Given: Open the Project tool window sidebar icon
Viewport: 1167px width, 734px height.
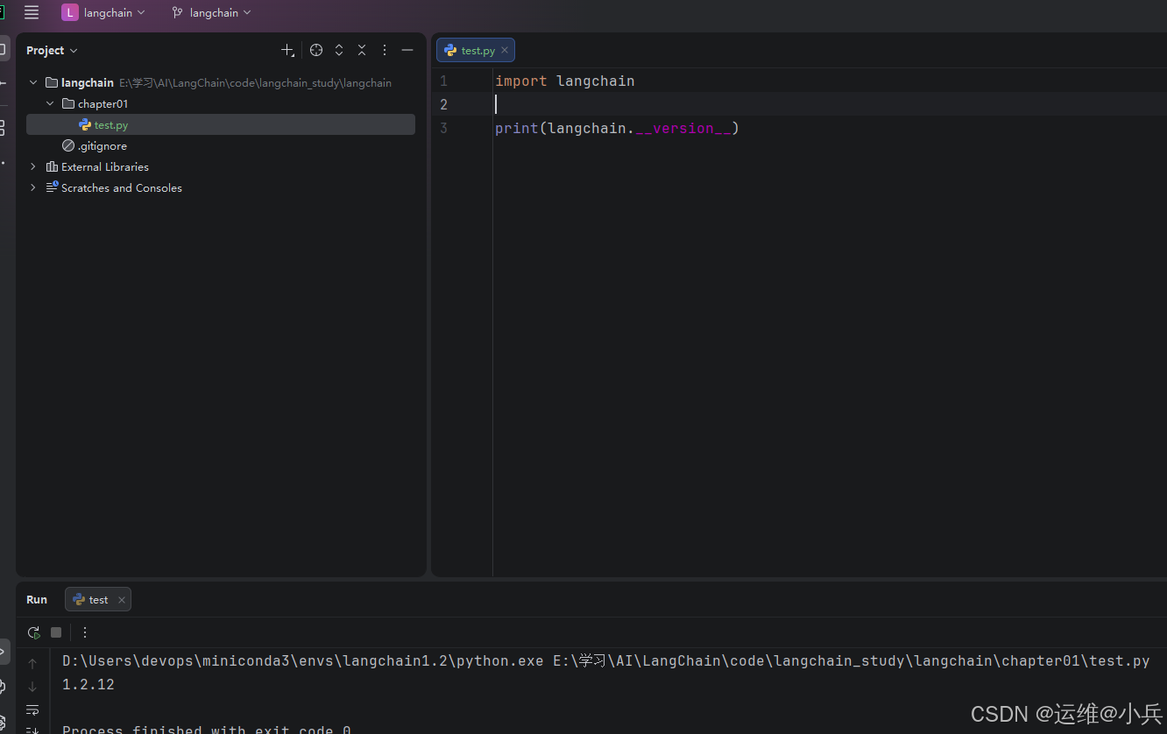Looking at the screenshot, I should tap(4, 50).
